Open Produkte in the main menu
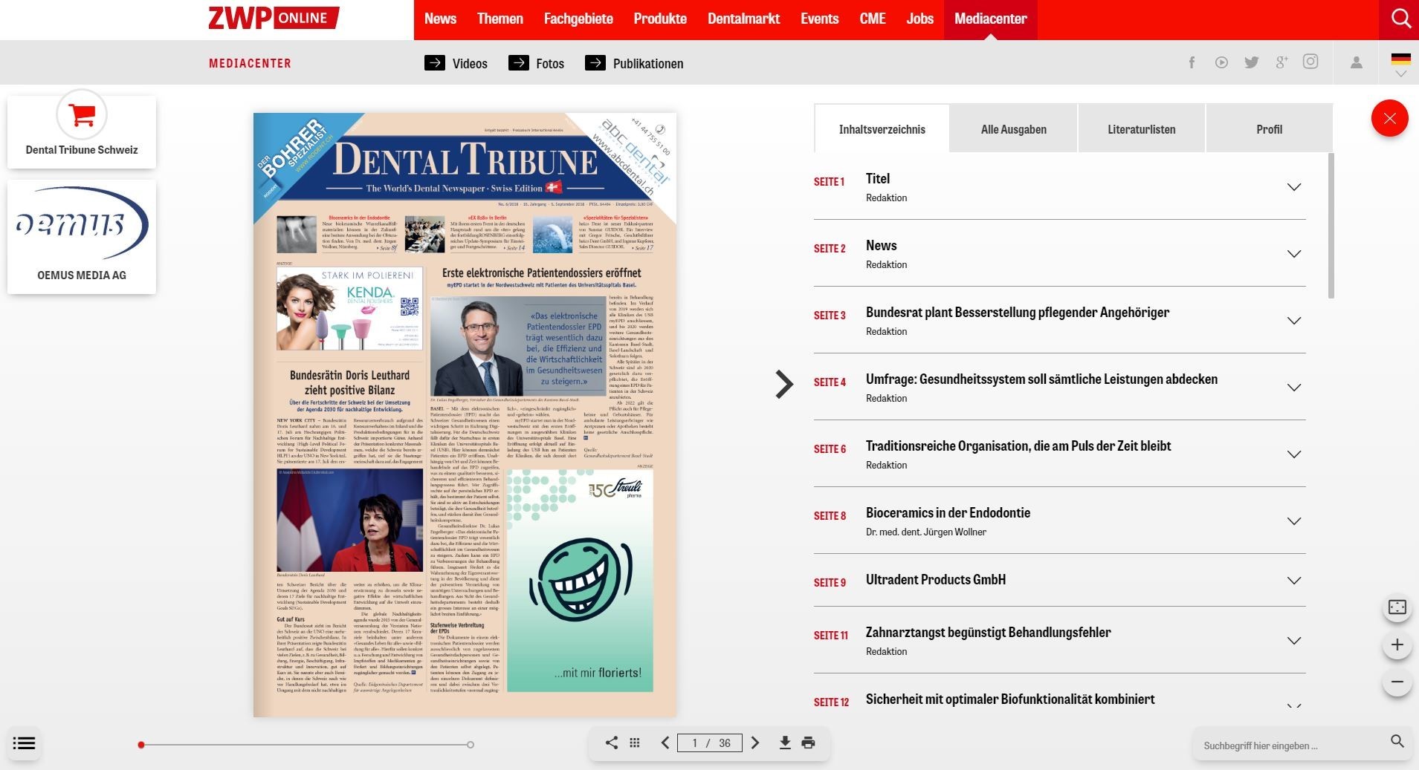1419x770 pixels. click(x=660, y=19)
